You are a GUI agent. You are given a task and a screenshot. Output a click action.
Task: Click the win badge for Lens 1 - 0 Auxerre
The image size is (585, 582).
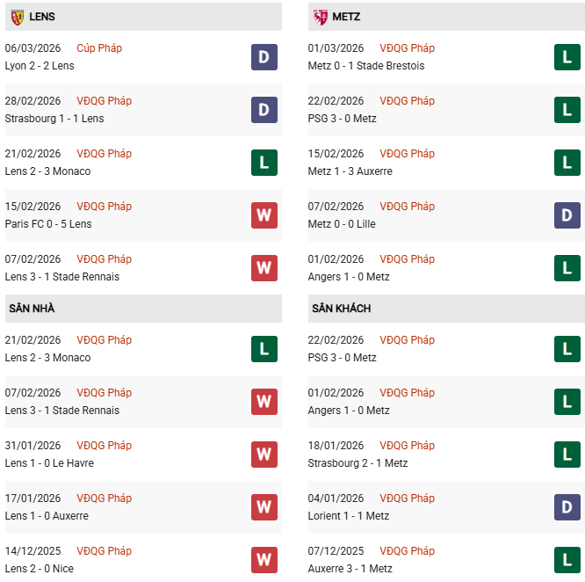pos(264,507)
